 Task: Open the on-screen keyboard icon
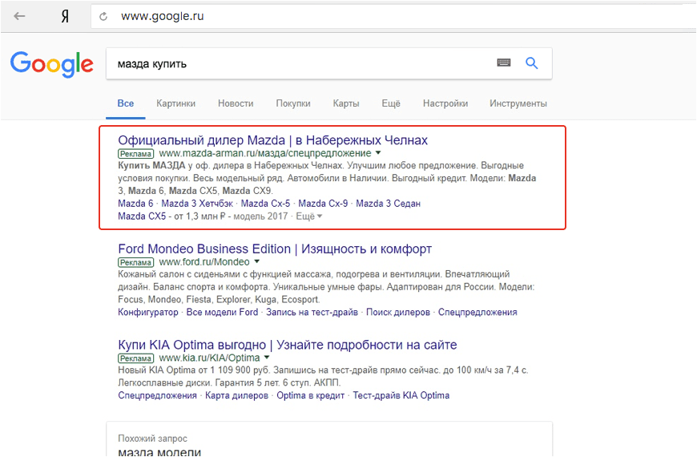504,63
